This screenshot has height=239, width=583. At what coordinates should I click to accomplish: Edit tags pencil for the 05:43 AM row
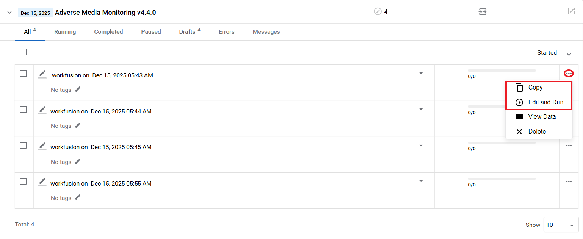pyautogui.click(x=78, y=89)
